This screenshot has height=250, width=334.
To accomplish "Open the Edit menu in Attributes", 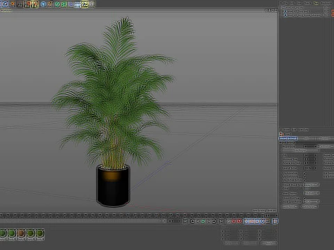I will 294,130.
